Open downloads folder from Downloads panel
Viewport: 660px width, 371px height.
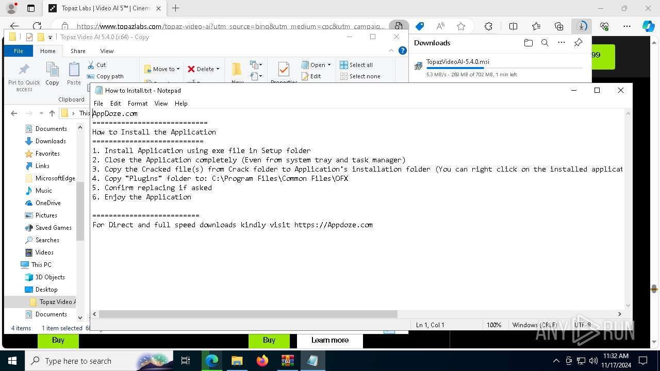tap(528, 43)
